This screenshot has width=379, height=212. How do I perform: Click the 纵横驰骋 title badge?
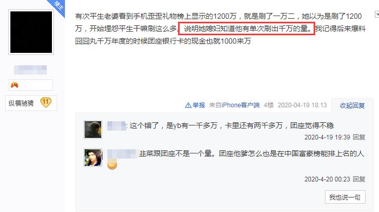pos(21,103)
